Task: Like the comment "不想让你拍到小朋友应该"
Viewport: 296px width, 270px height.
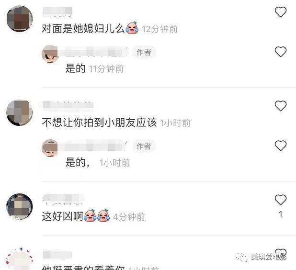Action: tap(281, 106)
